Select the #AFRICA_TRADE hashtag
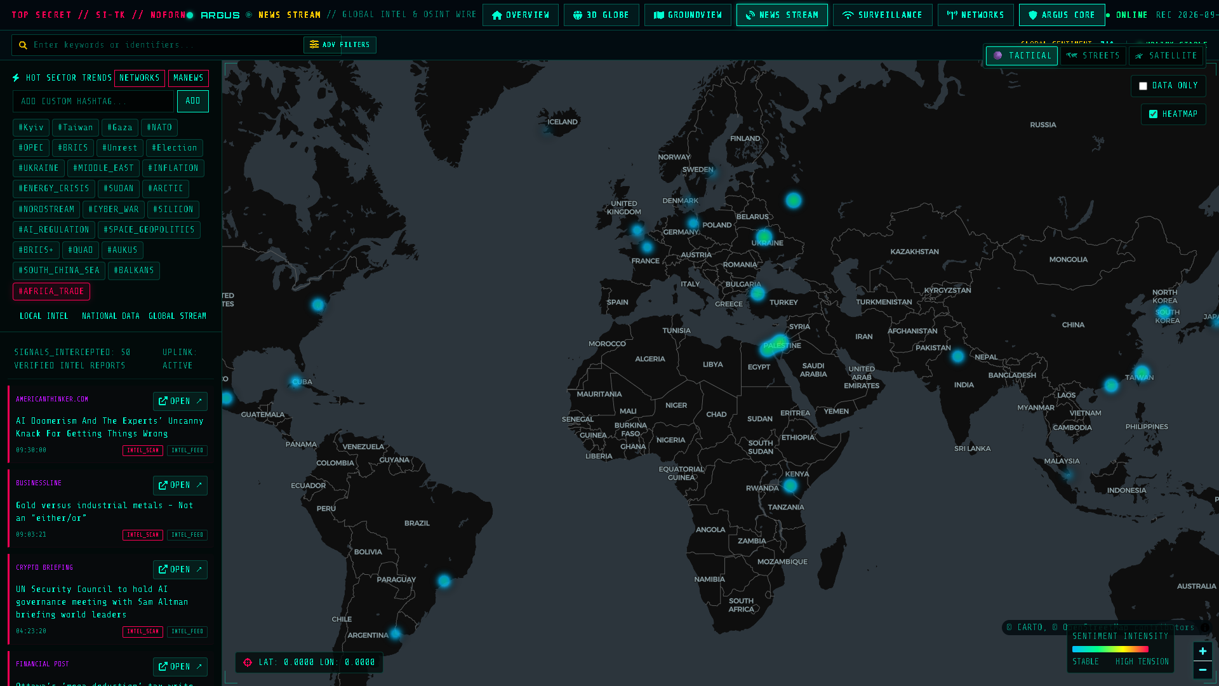 click(x=51, y=292)
